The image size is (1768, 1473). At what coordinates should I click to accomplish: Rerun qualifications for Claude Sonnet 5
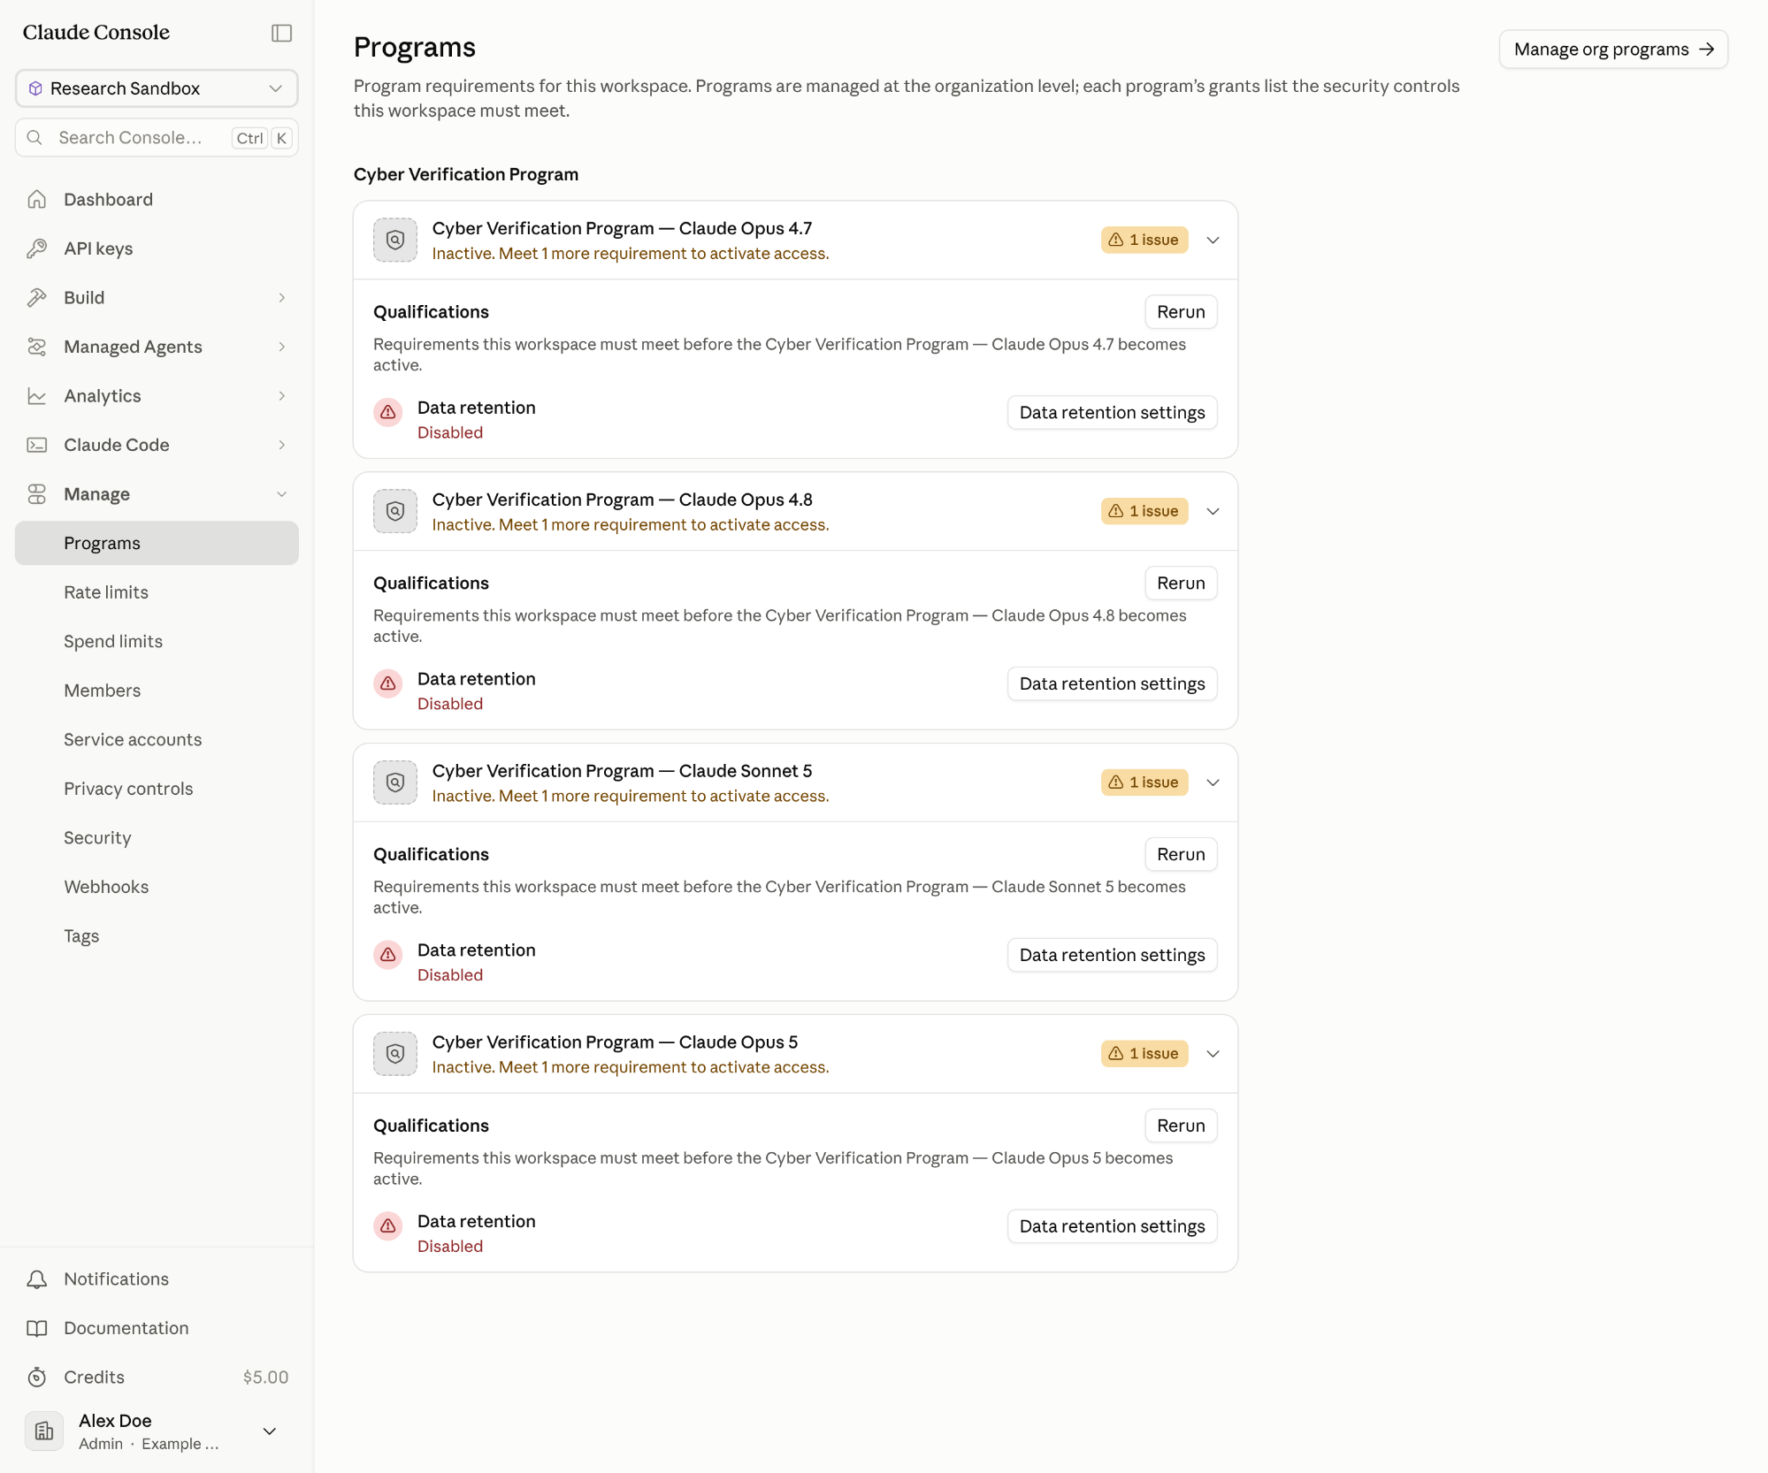coord(1181,854)
